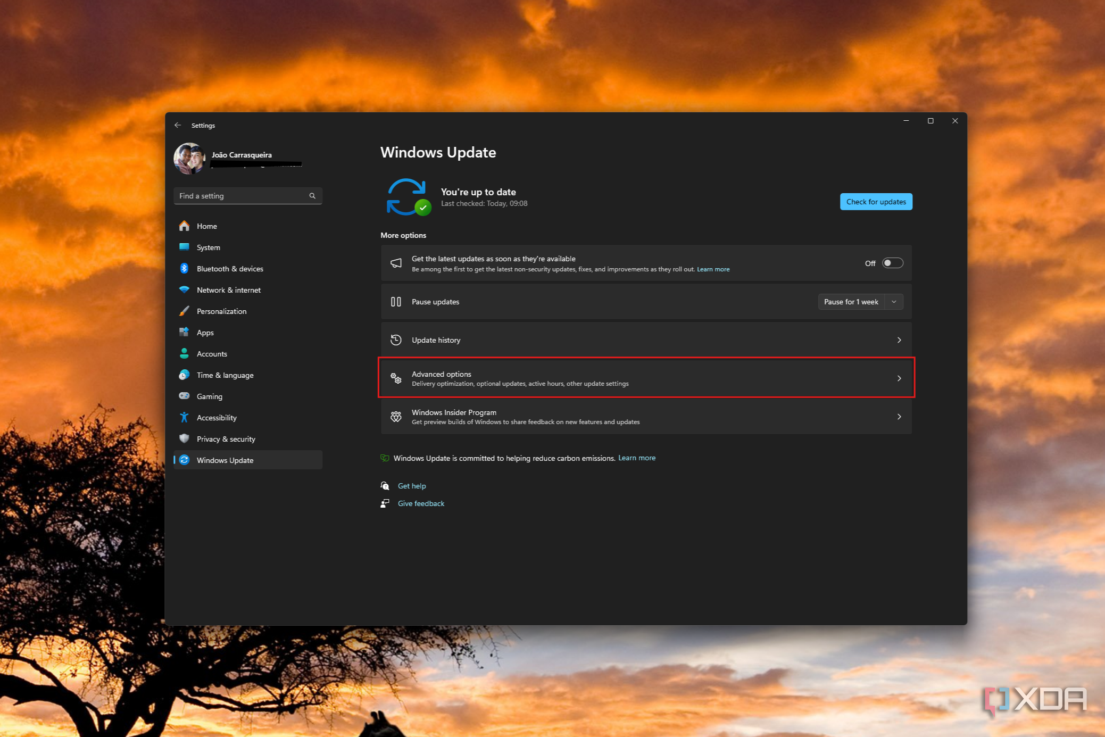
Task: Click the Advanced options gears icon
Action: point(396,378)
